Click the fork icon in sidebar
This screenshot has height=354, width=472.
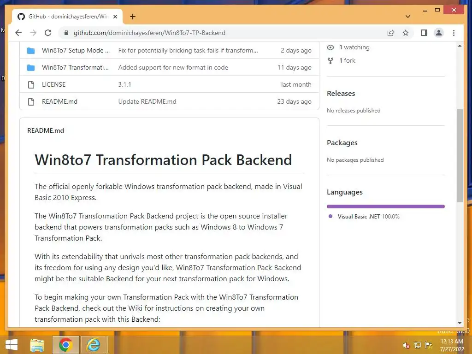pyautogui.click(x=330, y=60)
